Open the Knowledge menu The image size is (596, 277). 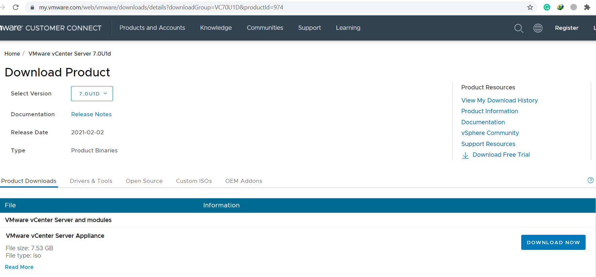click(x=216, y=28)
